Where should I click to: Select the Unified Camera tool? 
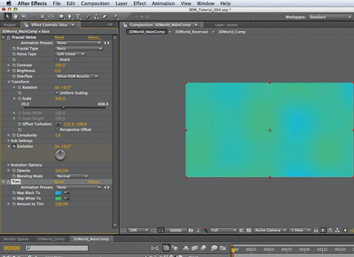(42, 17)
